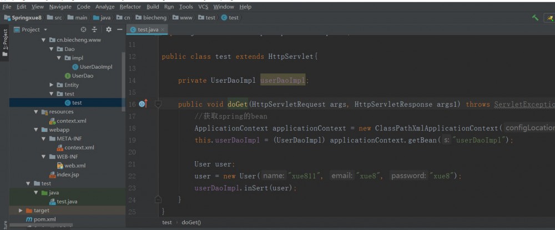Click the doGet() breadcrumb at editor bottom
Image resolution: width=555 pixels, height=230 pixels.
coord(191,222)
